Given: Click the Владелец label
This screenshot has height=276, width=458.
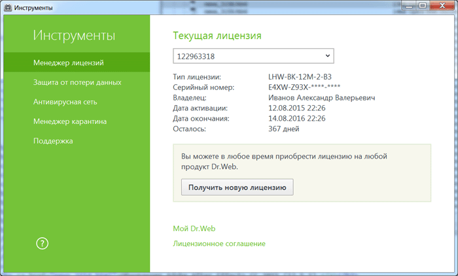Looking at the screenshot, I should point(190,97).
